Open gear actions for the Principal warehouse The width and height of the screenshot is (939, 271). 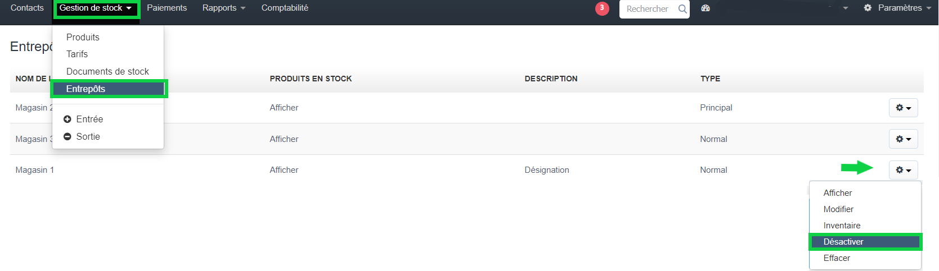903,108
